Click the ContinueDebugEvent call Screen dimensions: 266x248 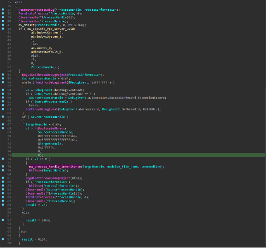click(41, 109)
